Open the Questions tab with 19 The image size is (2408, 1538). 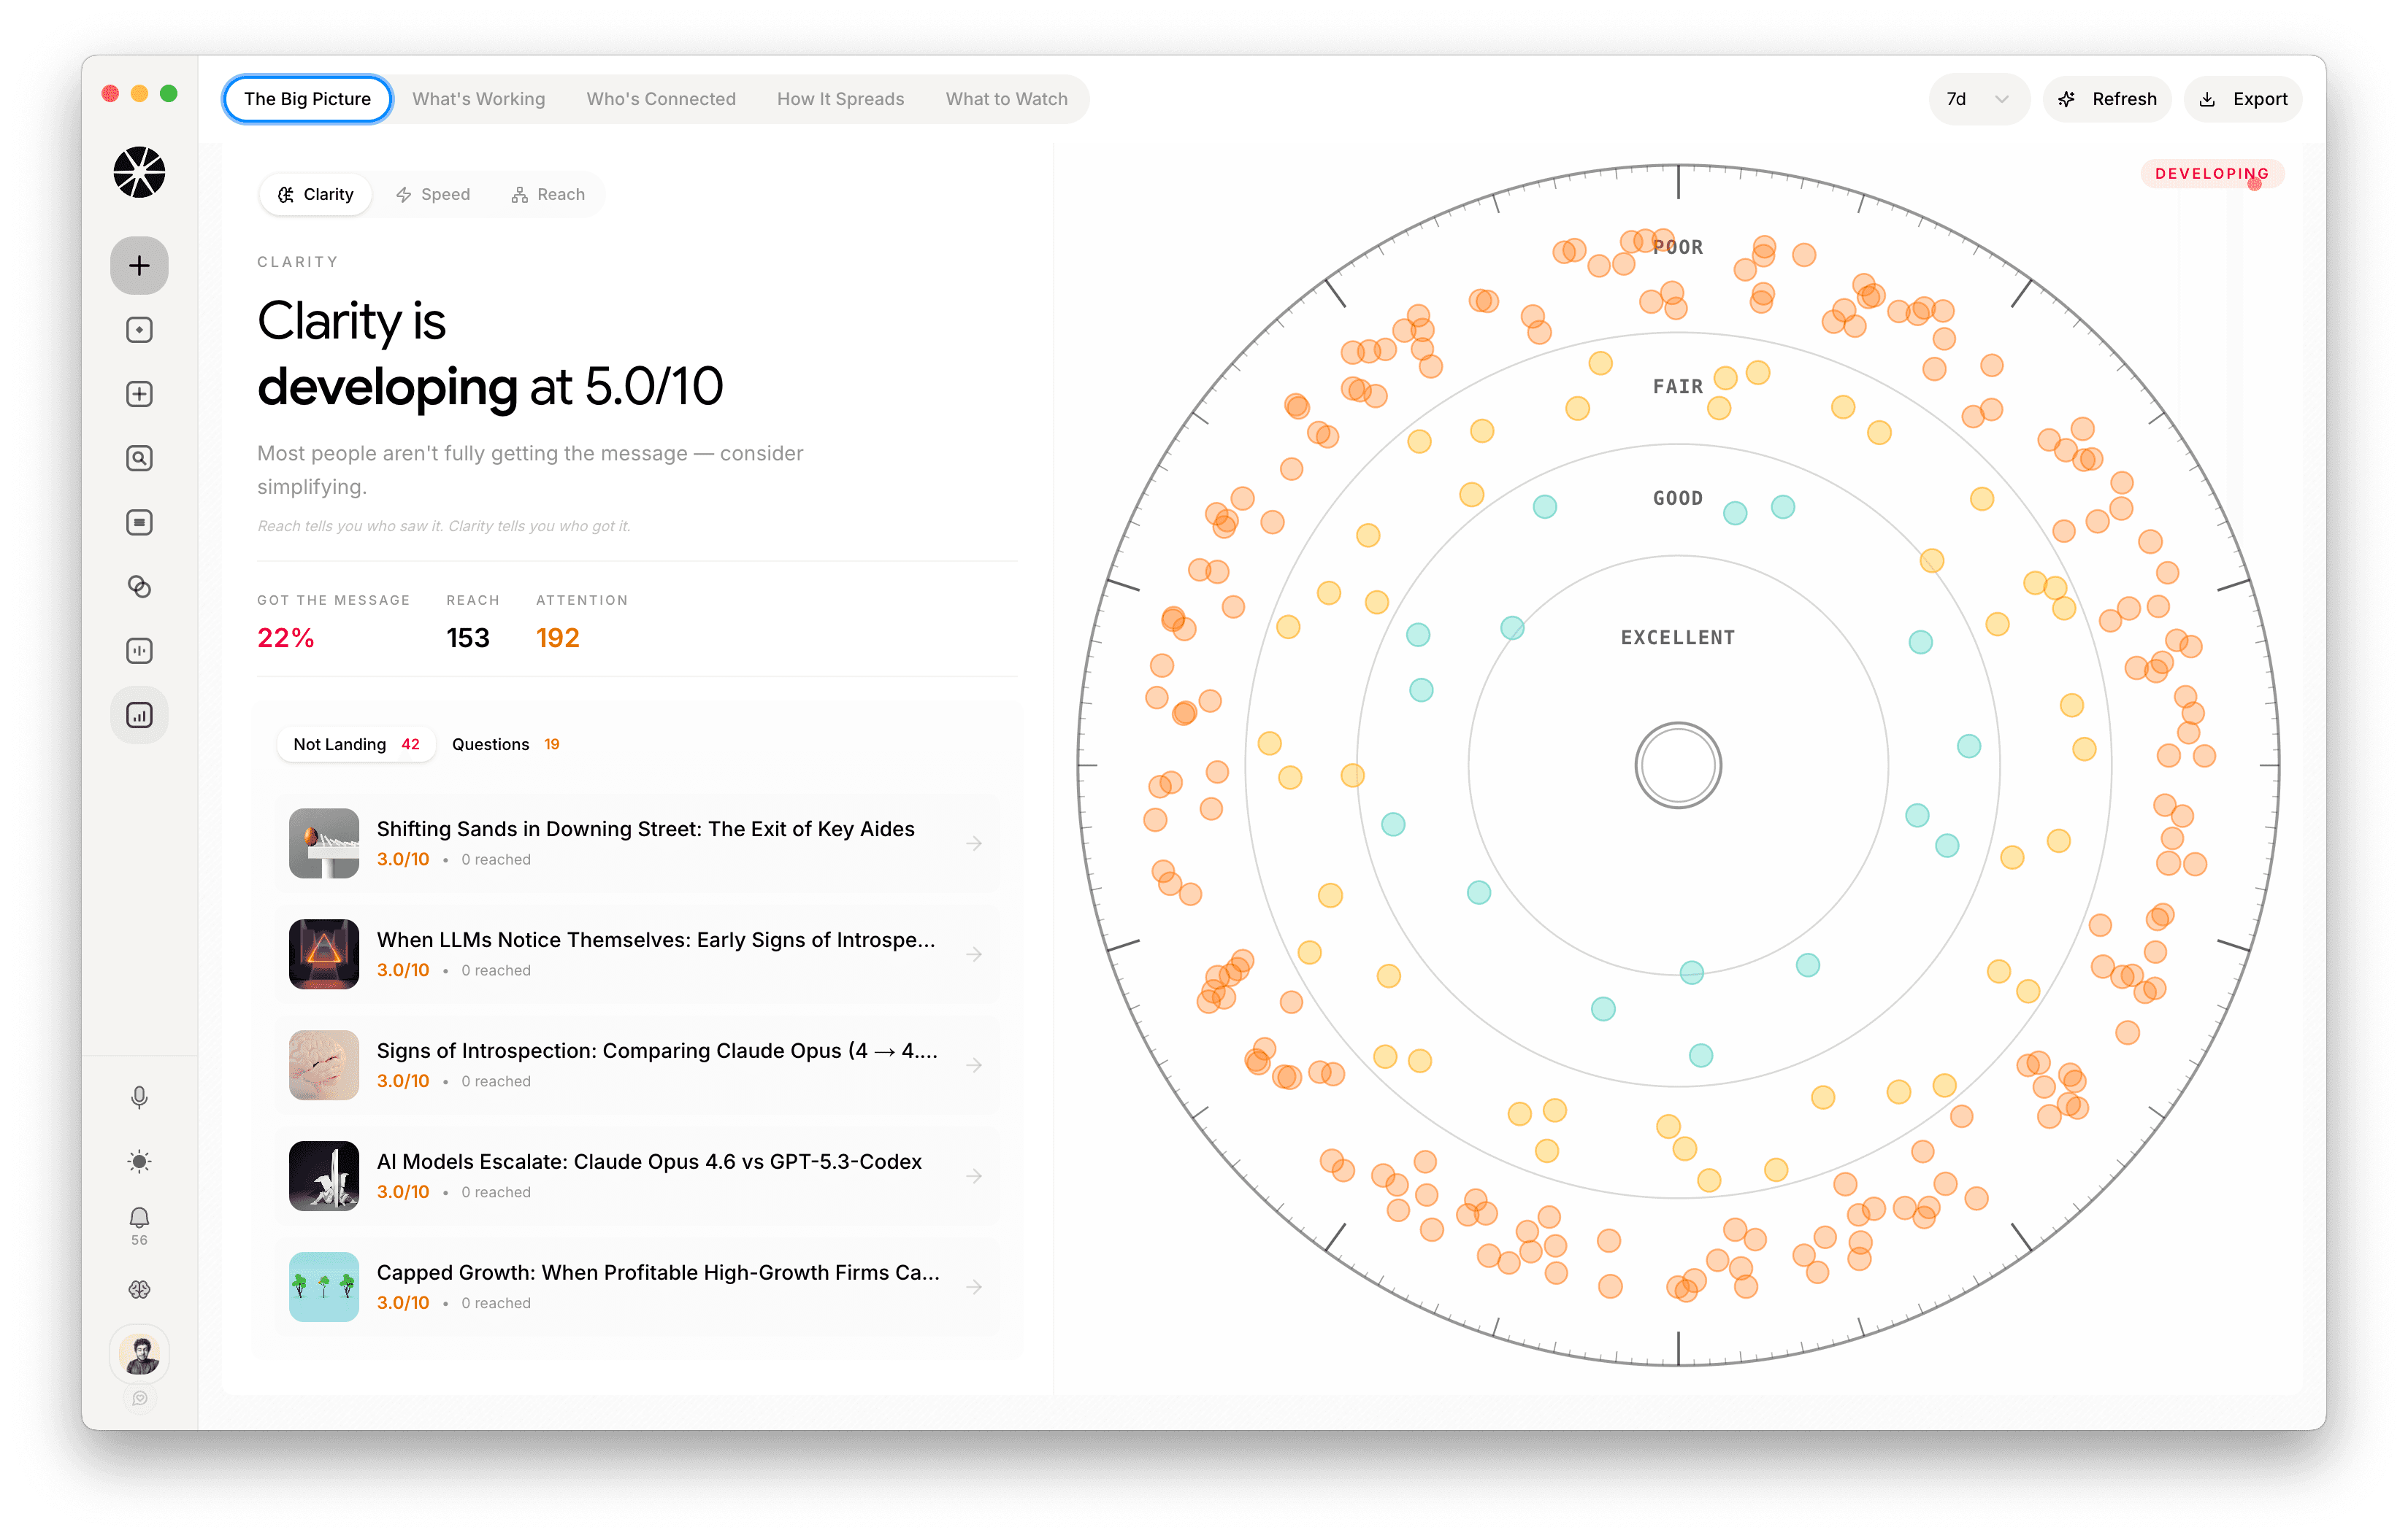pyautogui.click(x=505, y=744)
